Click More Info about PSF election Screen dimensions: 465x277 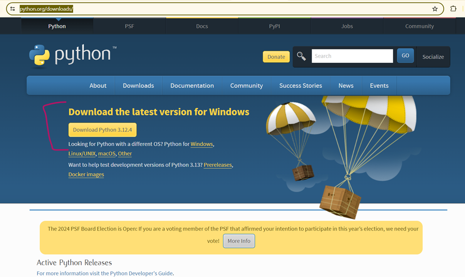pyautogui.click(x=239, y=241)
